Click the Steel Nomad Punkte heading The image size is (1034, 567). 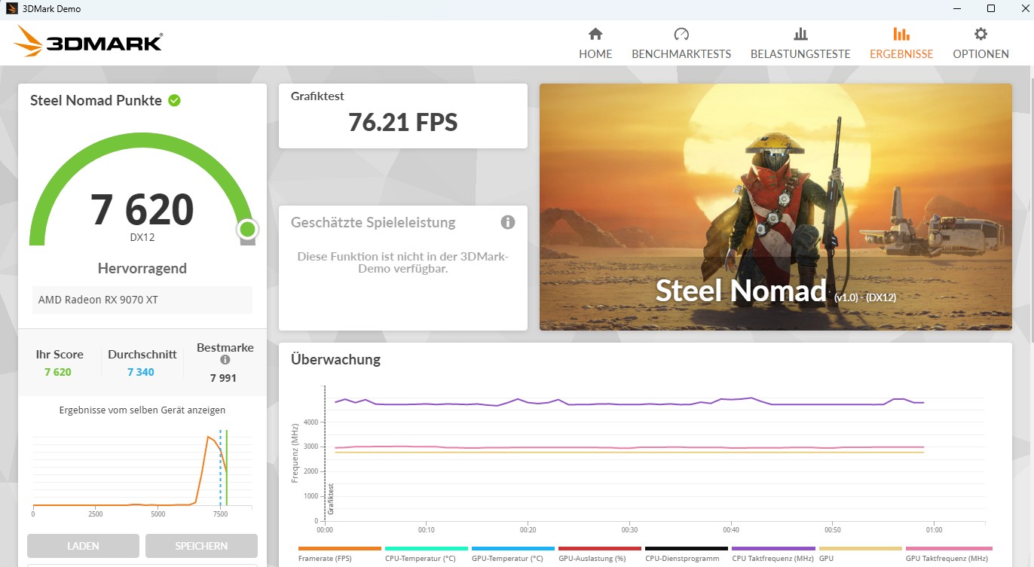point(96,100)
